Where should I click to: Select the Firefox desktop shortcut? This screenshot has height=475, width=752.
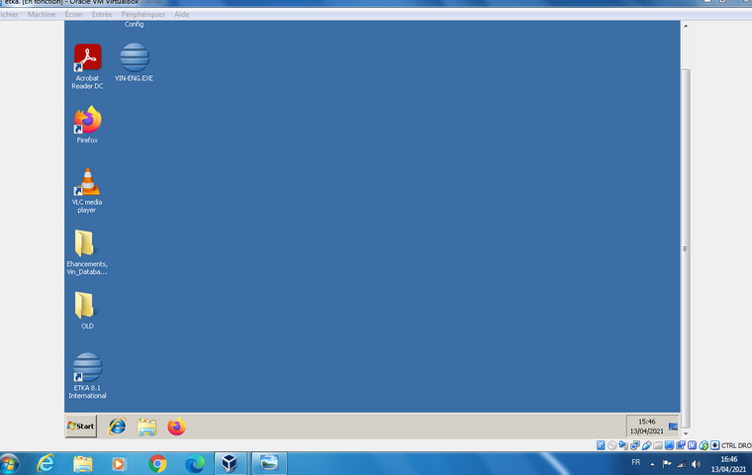[x=87, y=125]
